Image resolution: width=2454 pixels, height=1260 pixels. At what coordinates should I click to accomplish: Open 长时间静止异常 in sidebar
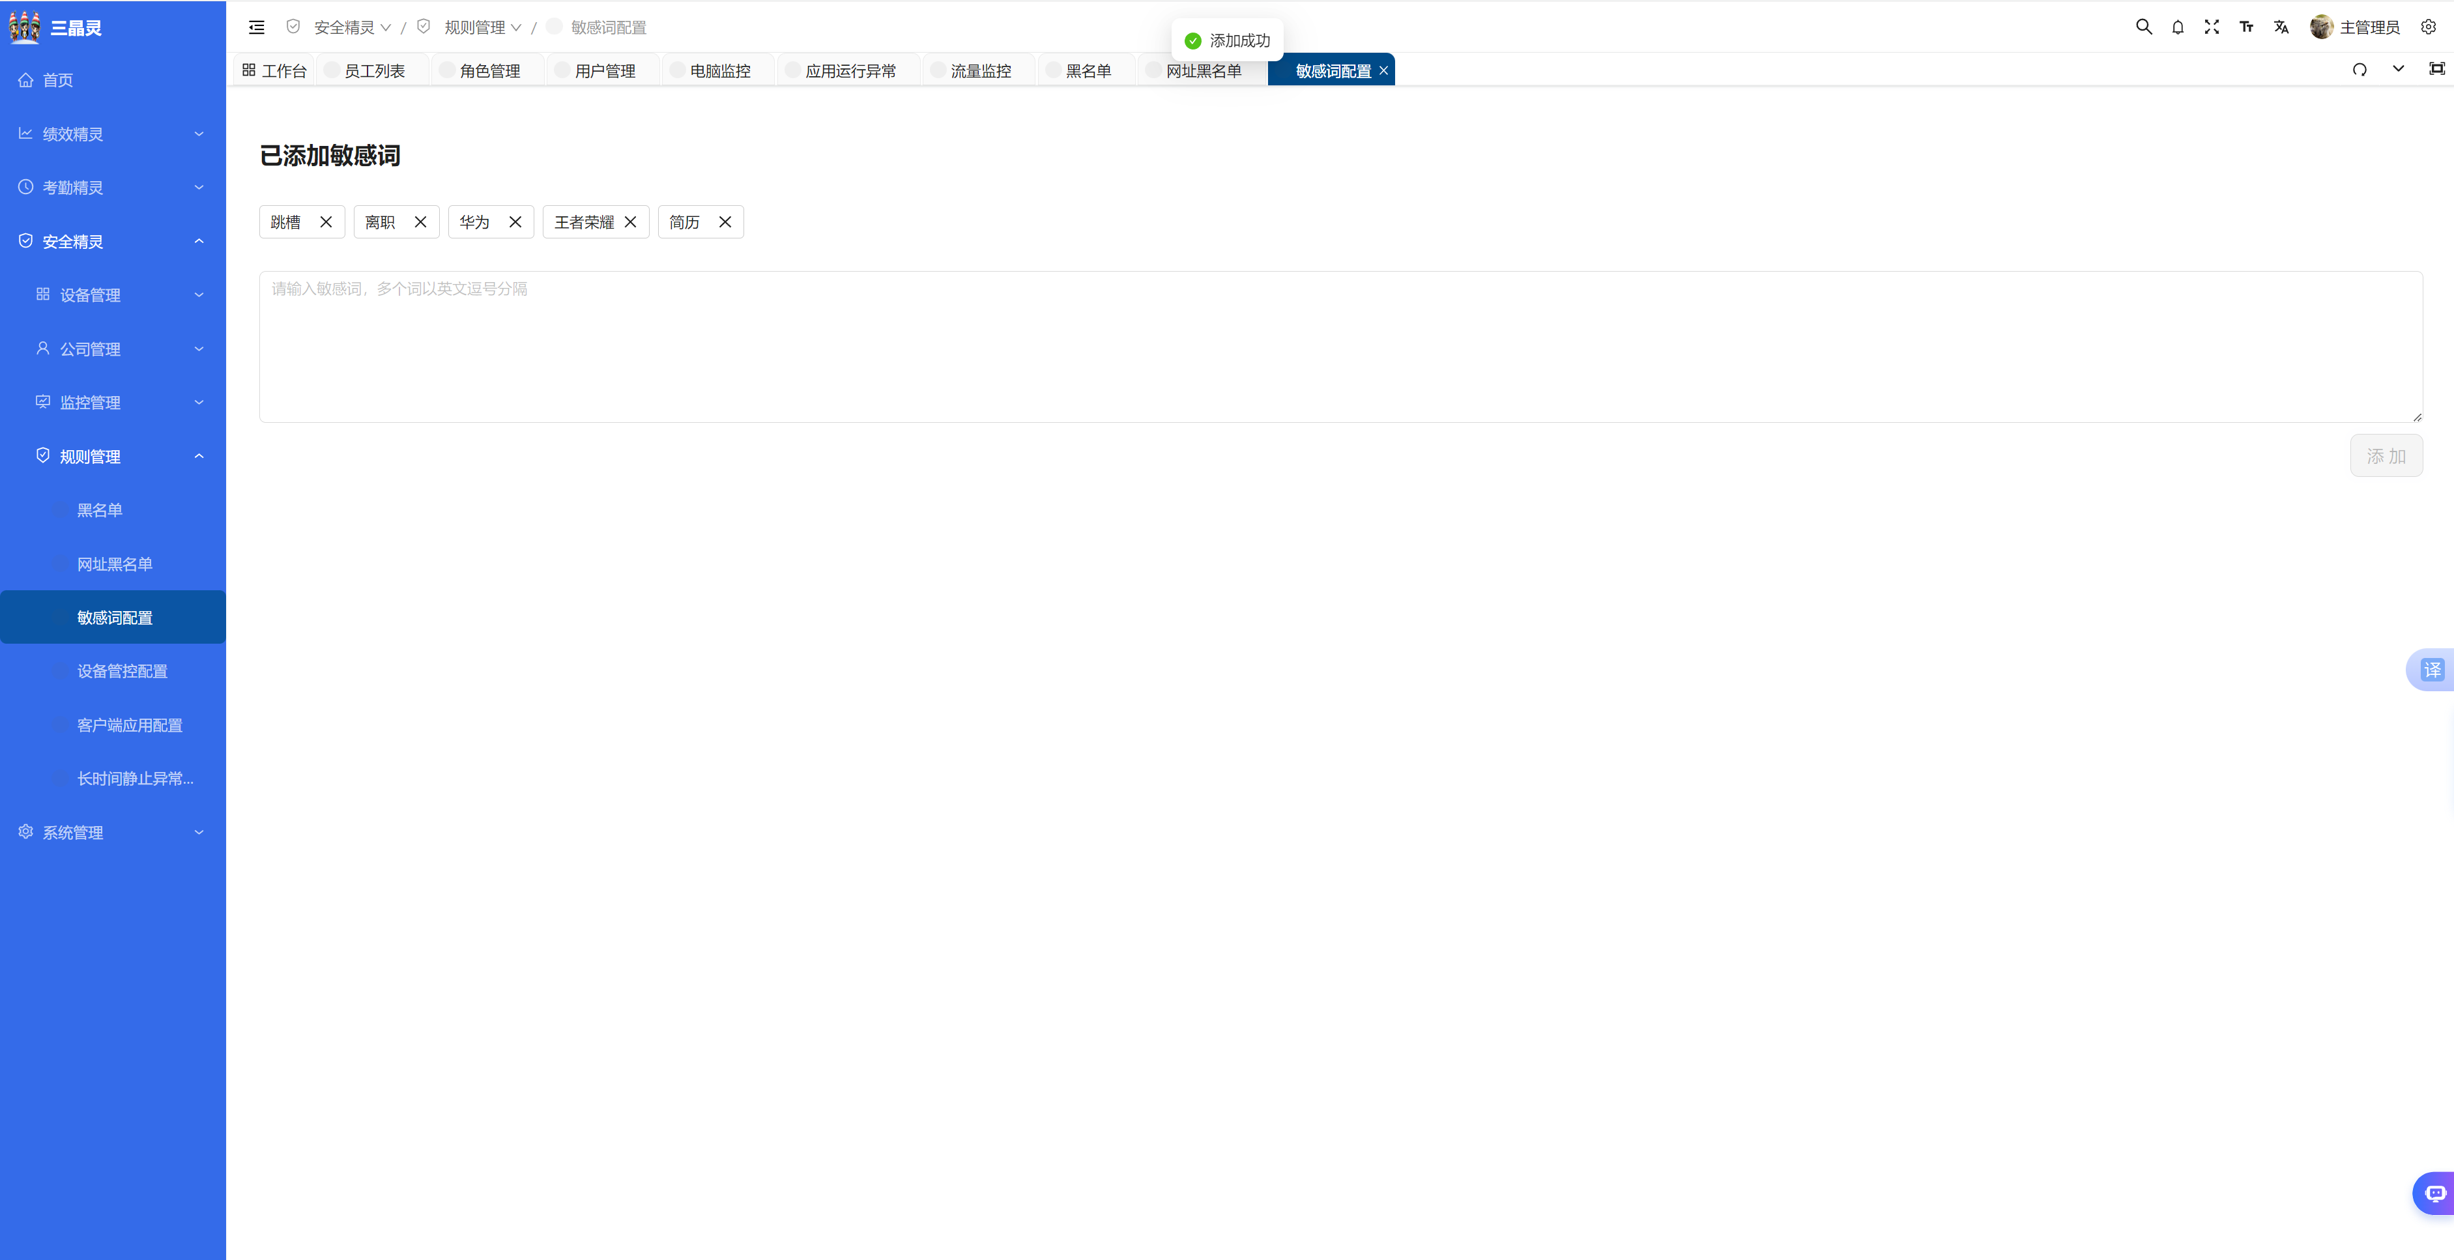click(x=113, y=779)
